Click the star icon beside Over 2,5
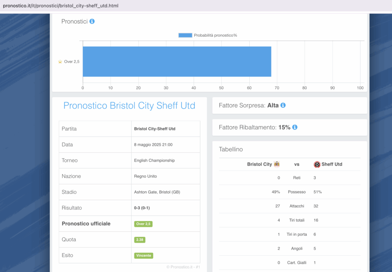Screen dimensions: 392x272 60,62
